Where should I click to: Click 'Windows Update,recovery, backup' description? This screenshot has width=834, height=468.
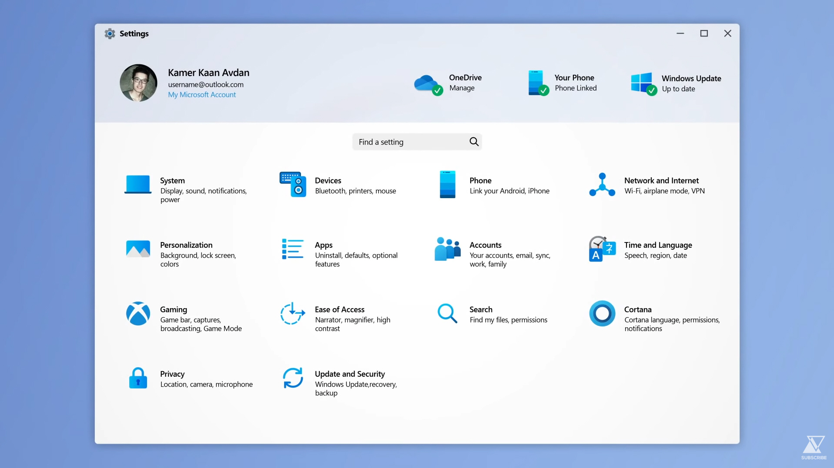(x=356, y=388)
